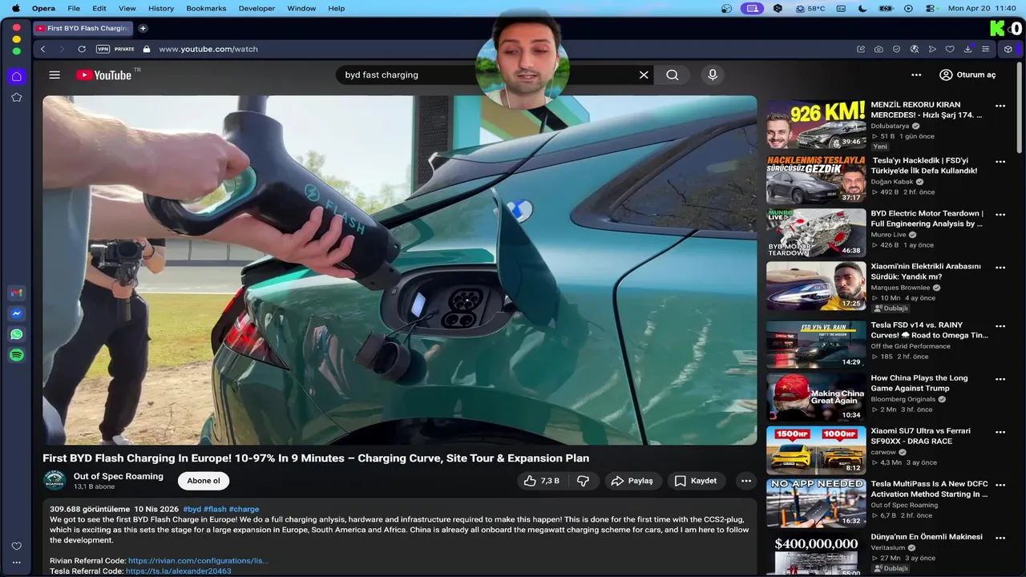
Task: Open the YouTube guide hamburger menu
Action: 55,75
